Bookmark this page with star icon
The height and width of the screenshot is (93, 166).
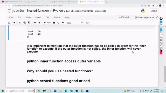point(149,6)
